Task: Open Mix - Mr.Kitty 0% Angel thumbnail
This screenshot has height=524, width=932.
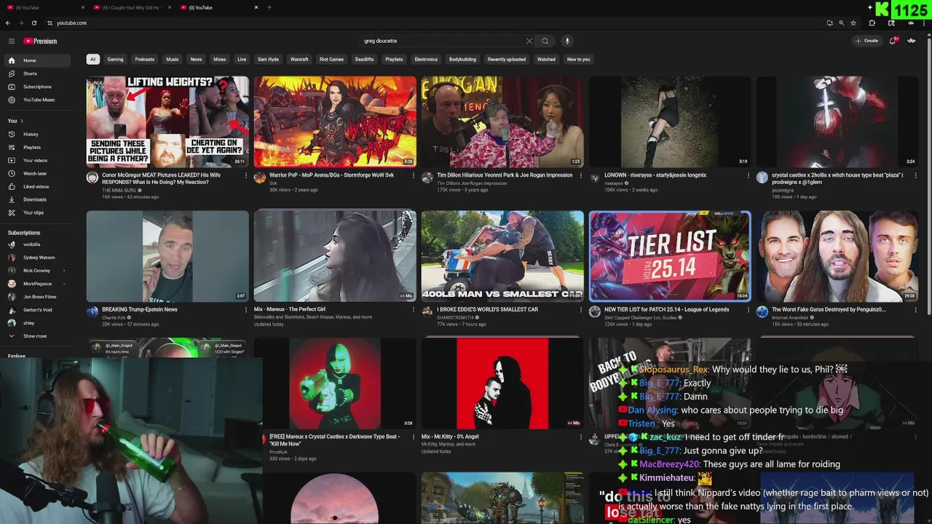Action: (x=502, y=384)
